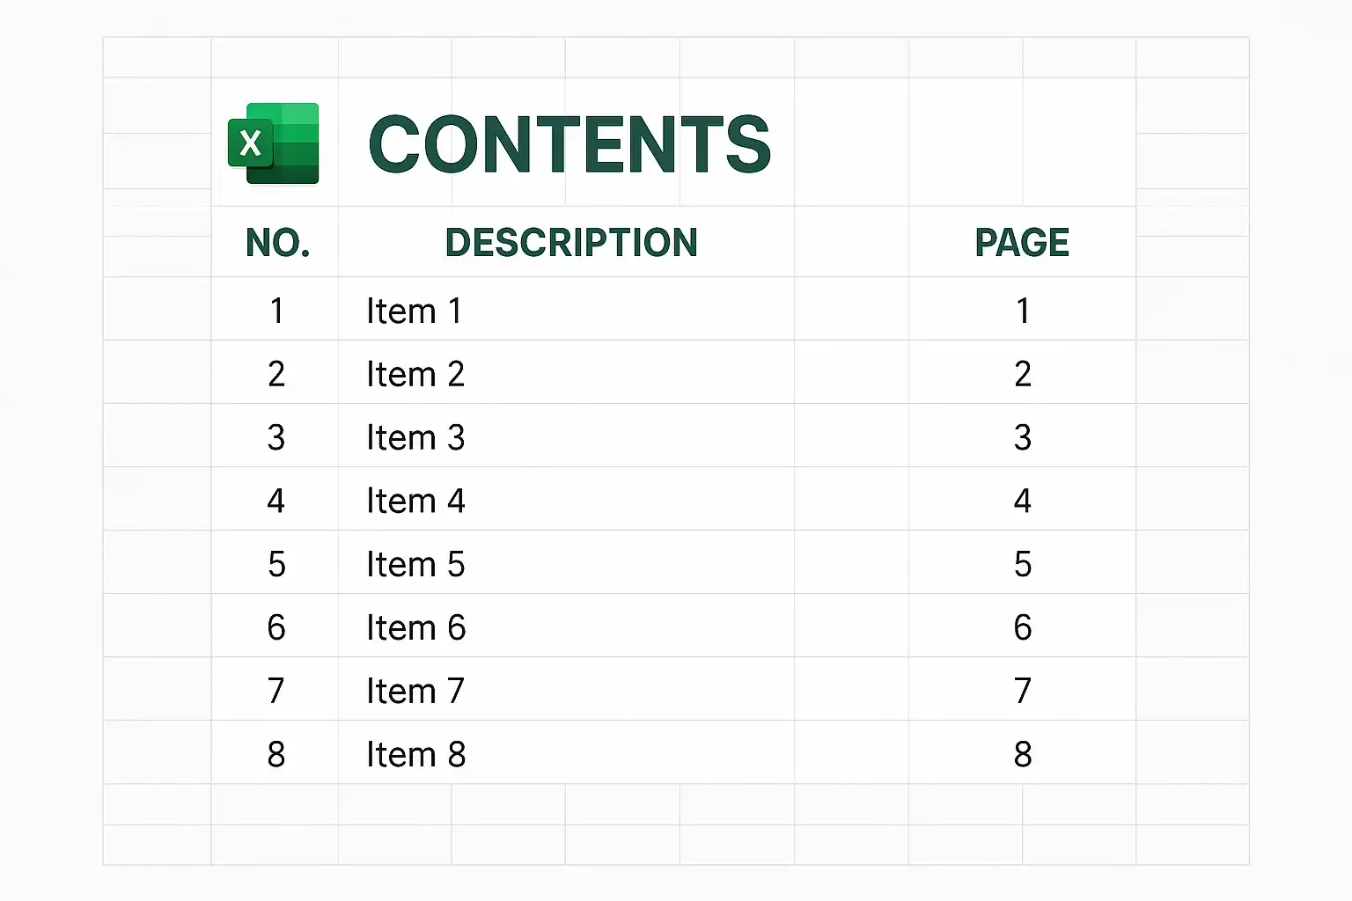Select the CONTENTS title text

click(569, 144)
